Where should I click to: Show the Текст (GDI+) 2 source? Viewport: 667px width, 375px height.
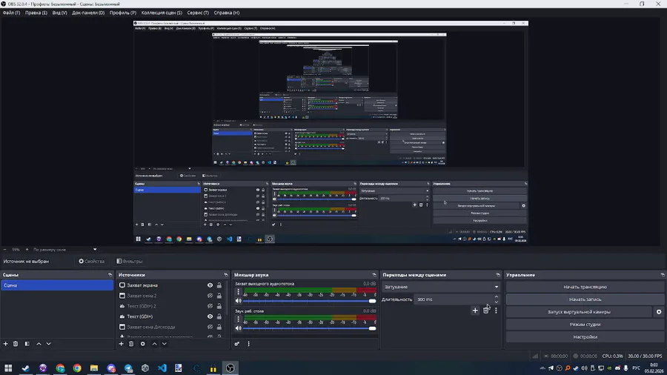click(x=210, y=306)
